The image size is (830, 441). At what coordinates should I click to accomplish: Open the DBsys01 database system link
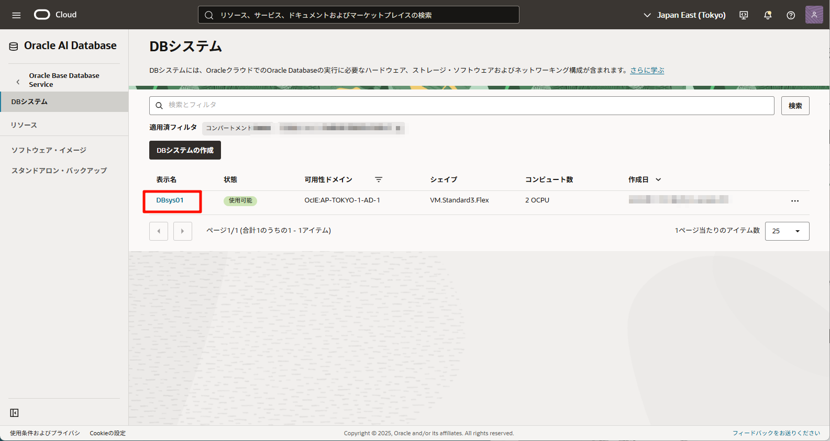coord(170,200)
